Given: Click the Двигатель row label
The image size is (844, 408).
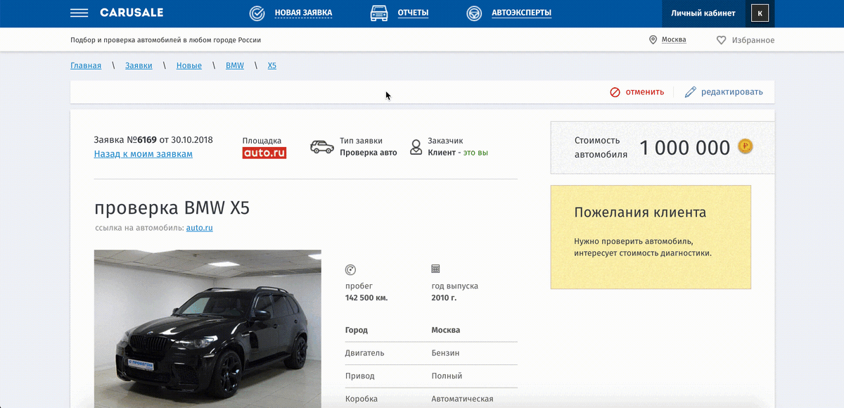Looking at the screenshot, I should [365, 353].
